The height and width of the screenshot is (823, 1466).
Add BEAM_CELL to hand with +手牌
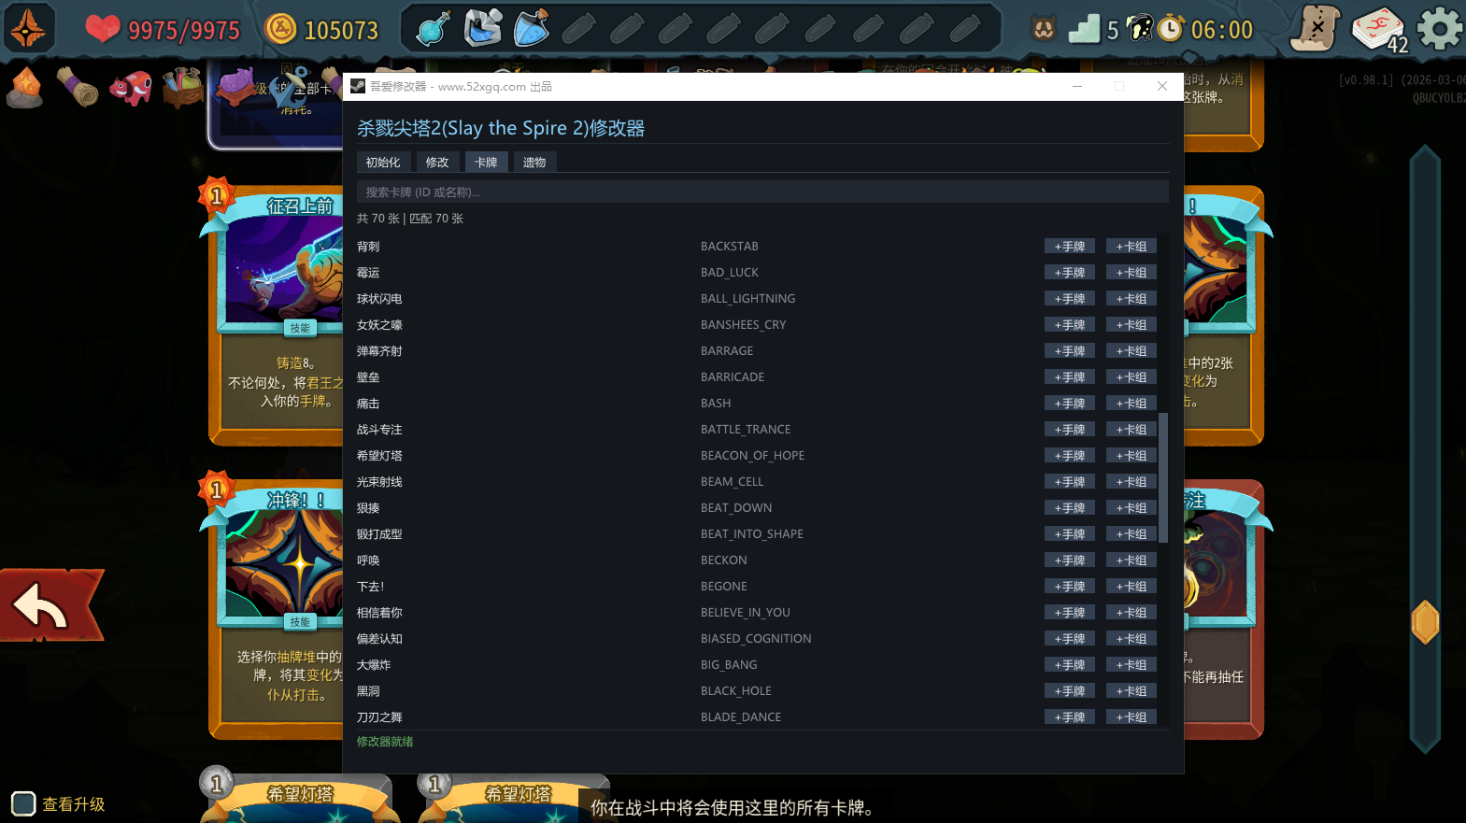1070,482
